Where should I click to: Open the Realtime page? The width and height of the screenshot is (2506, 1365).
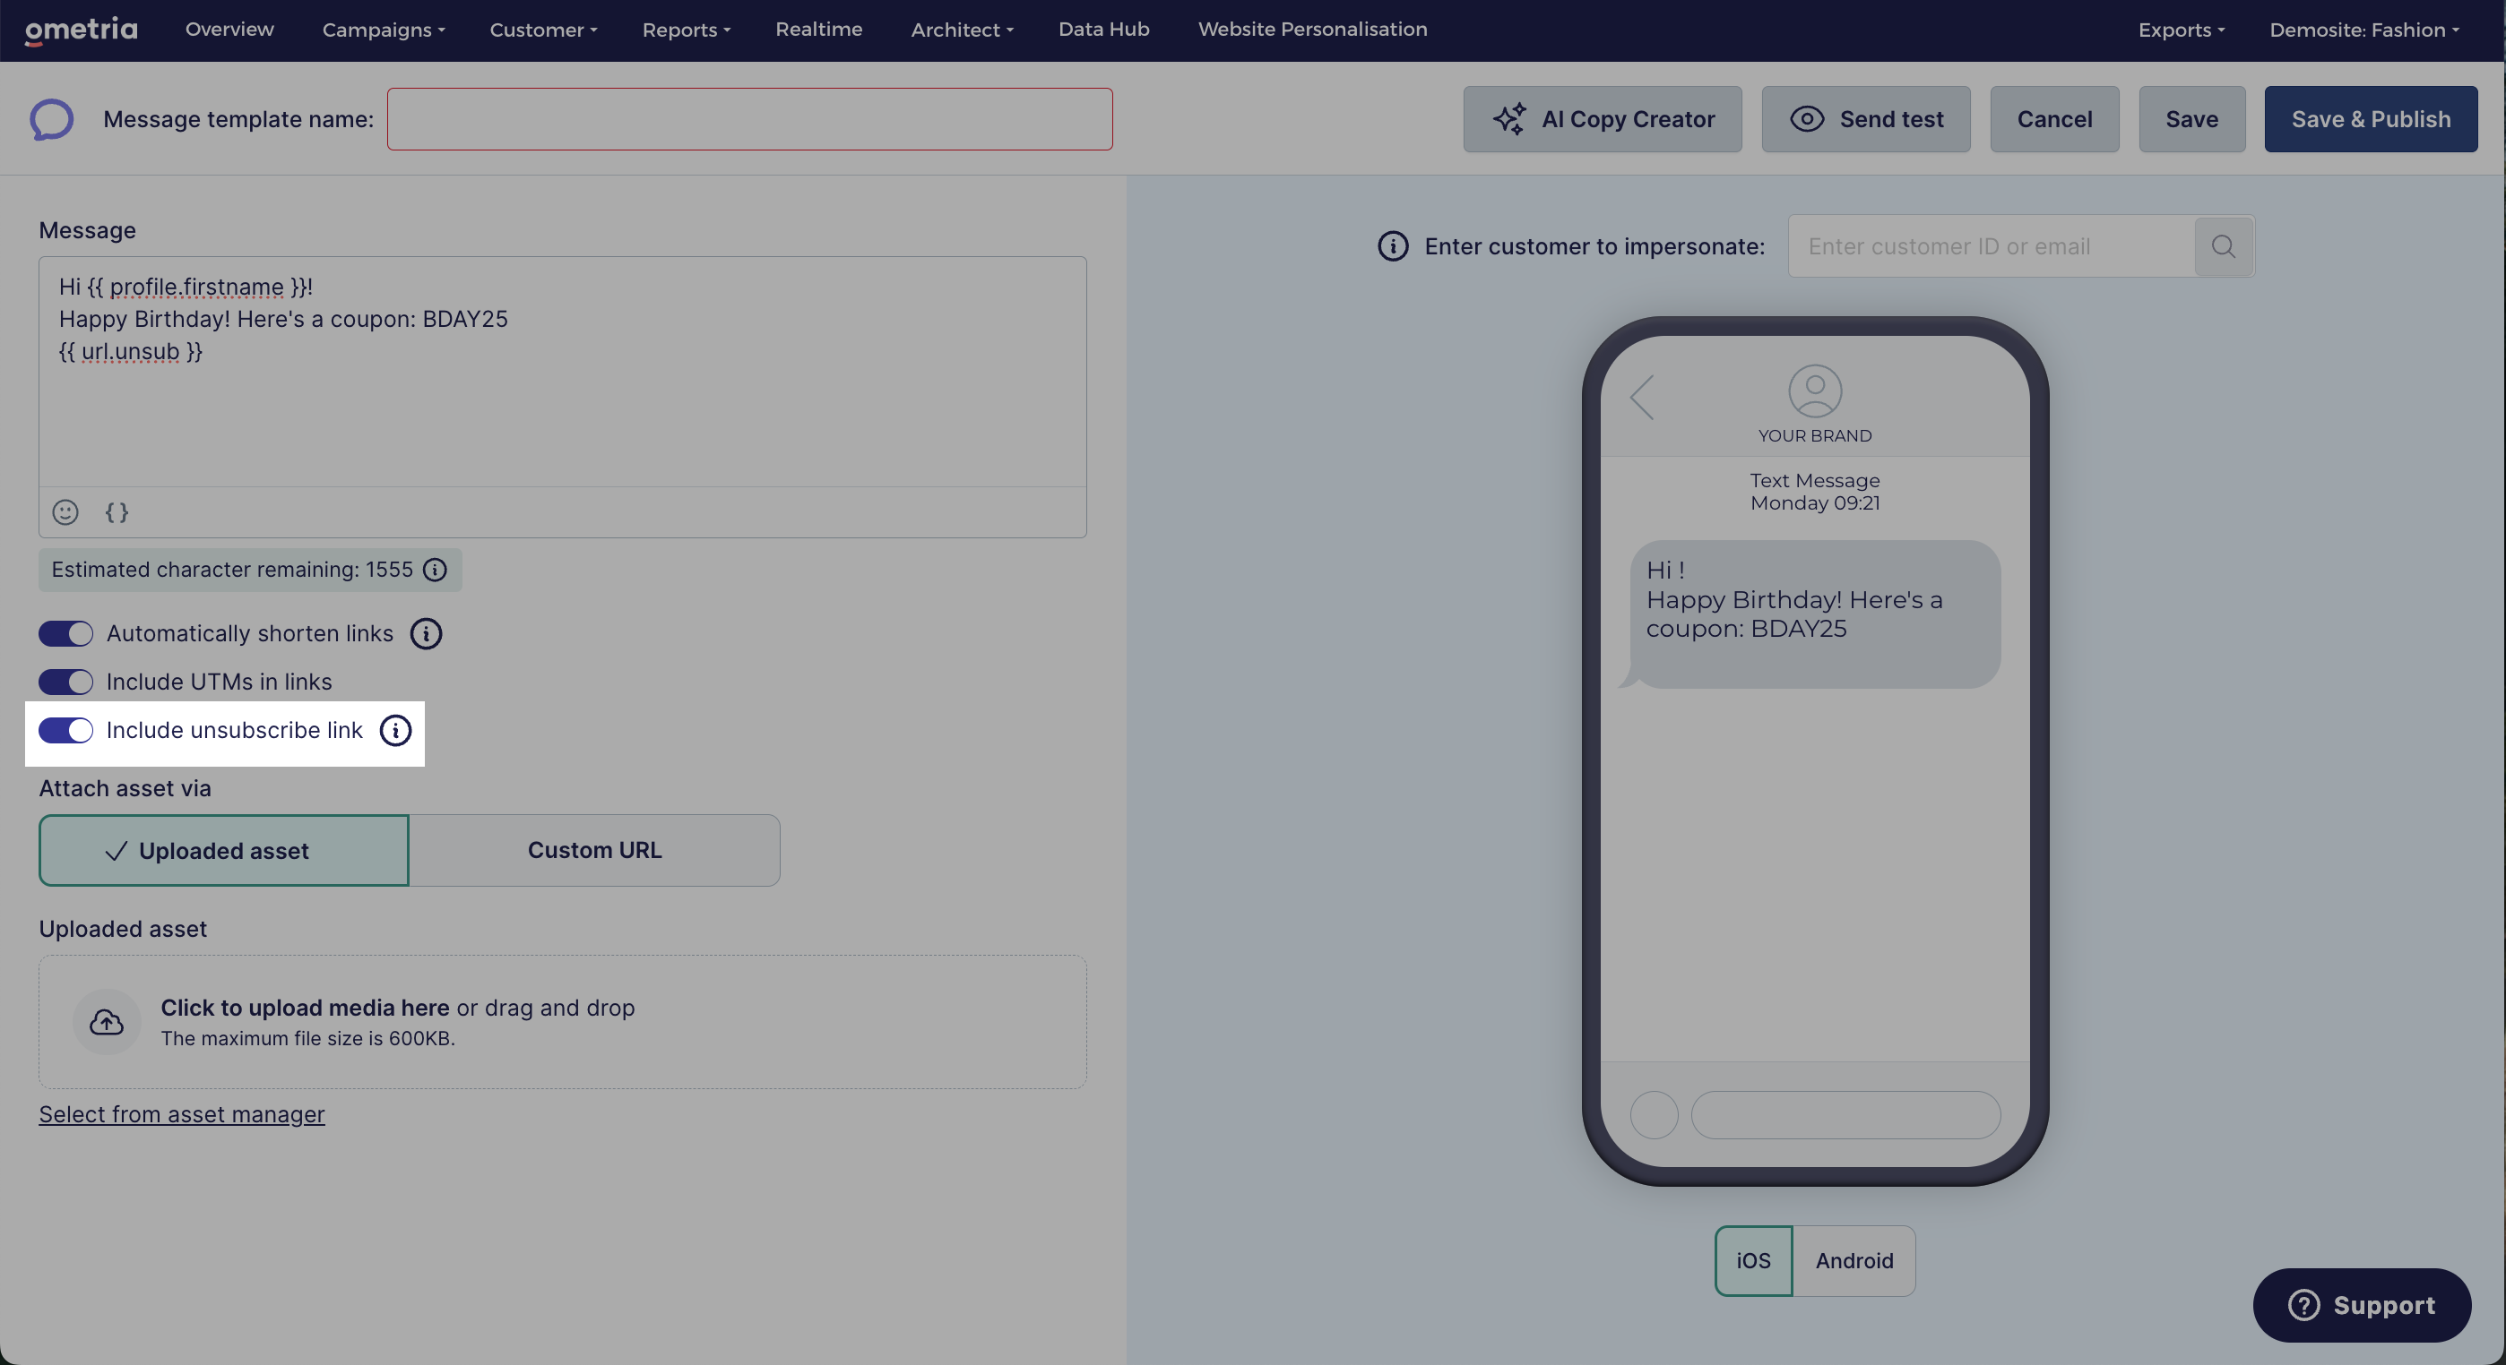point(818,30)
